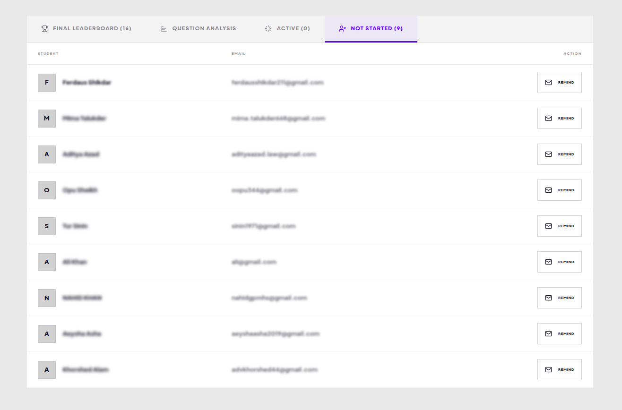622x410 pixels.
Task: Click the name Ali Khan
Action: click(x=75, y=262)
